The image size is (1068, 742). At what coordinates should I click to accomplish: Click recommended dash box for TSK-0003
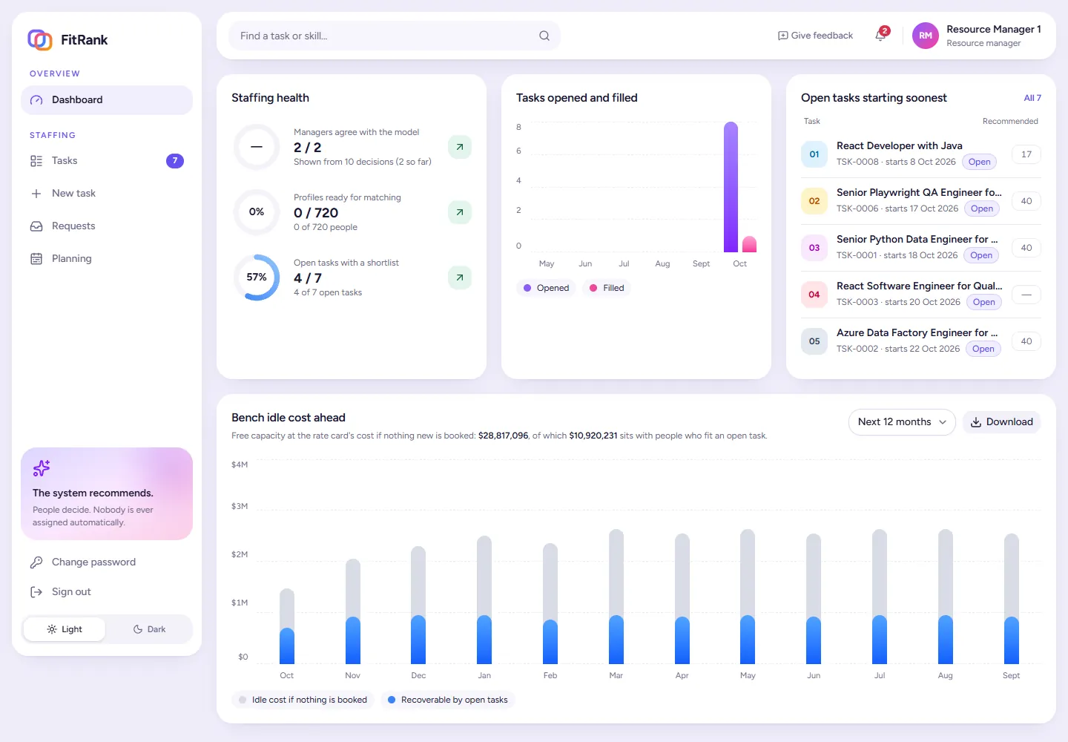coord(1026,295)
